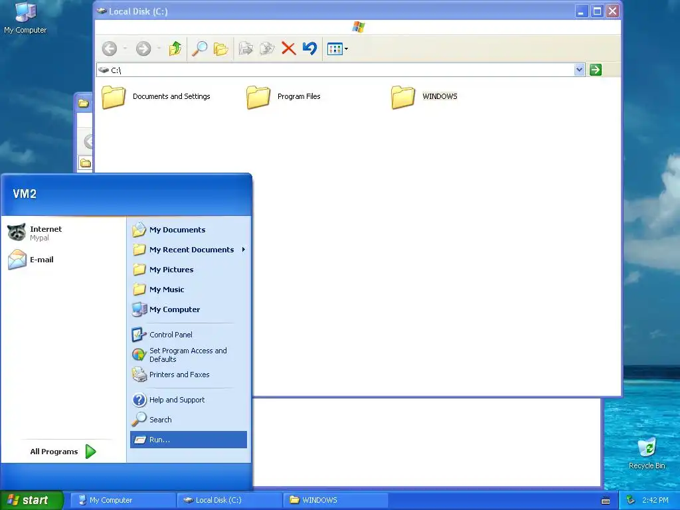Image resolution: width=680 pixels, height=510 pixels.
Task: Close the Local Disk (C:) window
Action: 612,11
